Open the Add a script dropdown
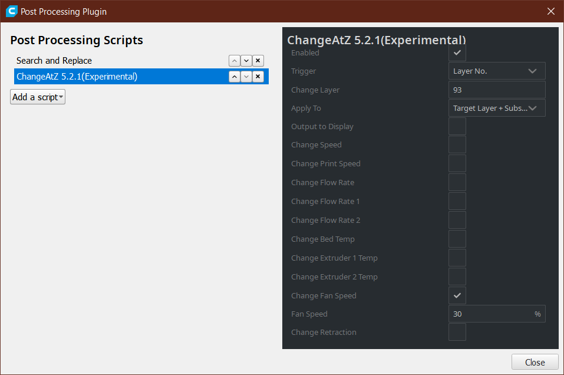 (x=38, y=97)
